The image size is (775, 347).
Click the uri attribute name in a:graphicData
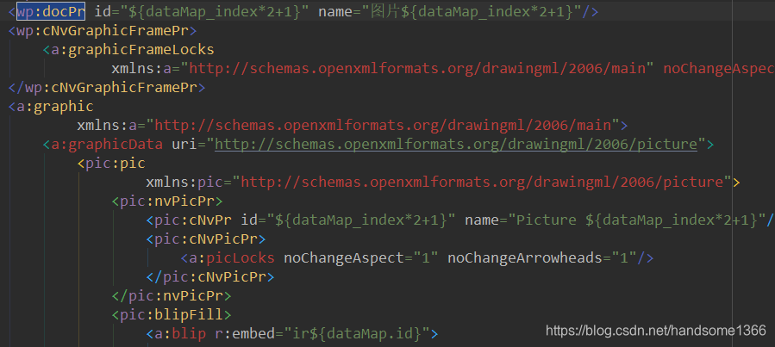[184, 144]
